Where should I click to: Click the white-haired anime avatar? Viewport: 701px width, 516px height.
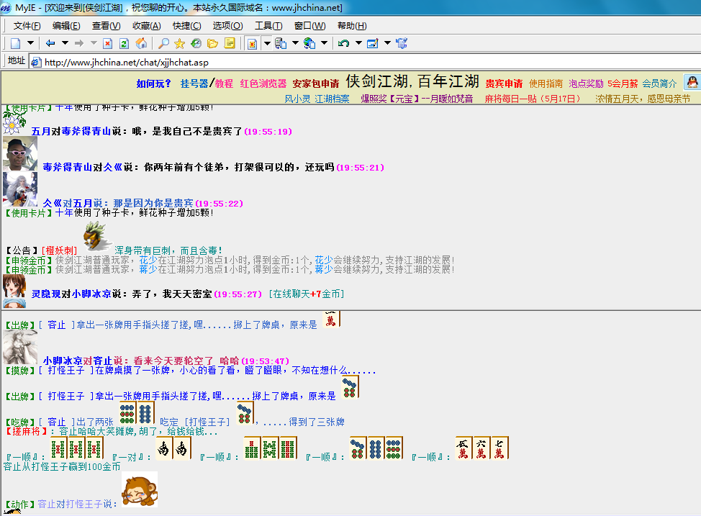[20, 189]
